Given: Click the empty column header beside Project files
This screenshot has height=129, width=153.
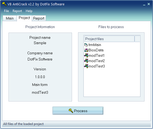Looking at the screenshot, I should (137, 39).
